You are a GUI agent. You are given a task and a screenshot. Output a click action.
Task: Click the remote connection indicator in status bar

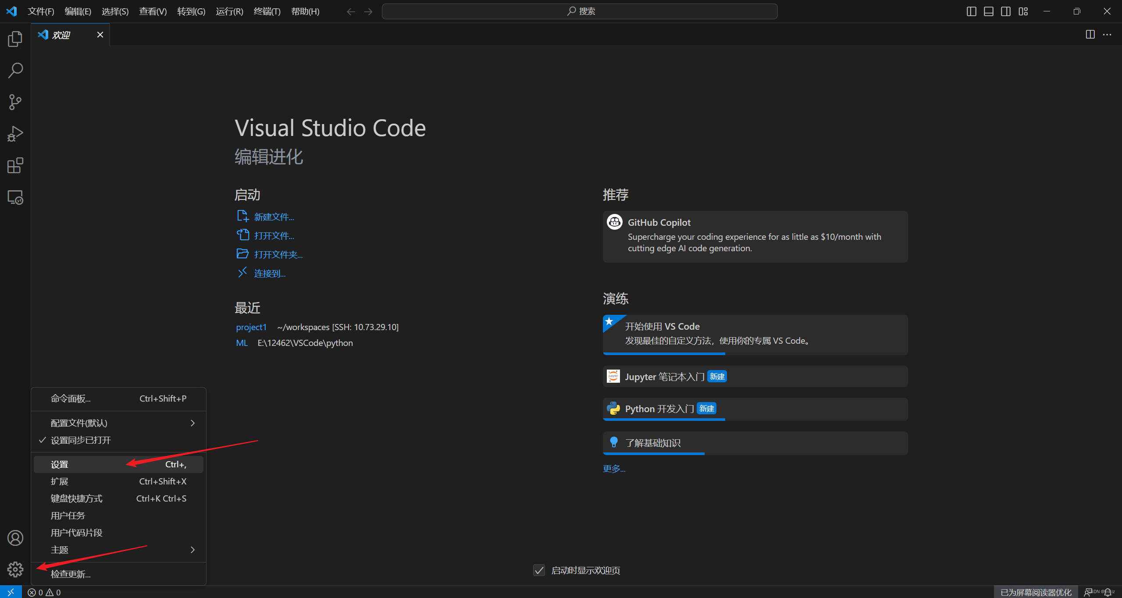pos(10,591)
